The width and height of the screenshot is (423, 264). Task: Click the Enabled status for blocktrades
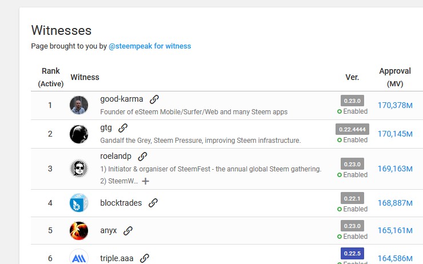point(352,209)
